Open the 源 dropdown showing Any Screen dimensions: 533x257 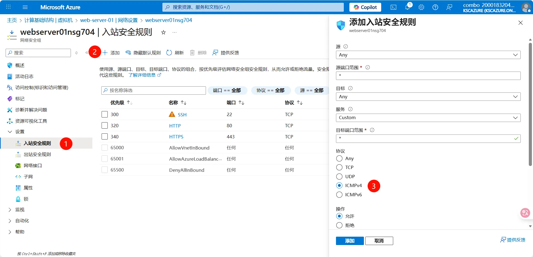pos(428,55)
